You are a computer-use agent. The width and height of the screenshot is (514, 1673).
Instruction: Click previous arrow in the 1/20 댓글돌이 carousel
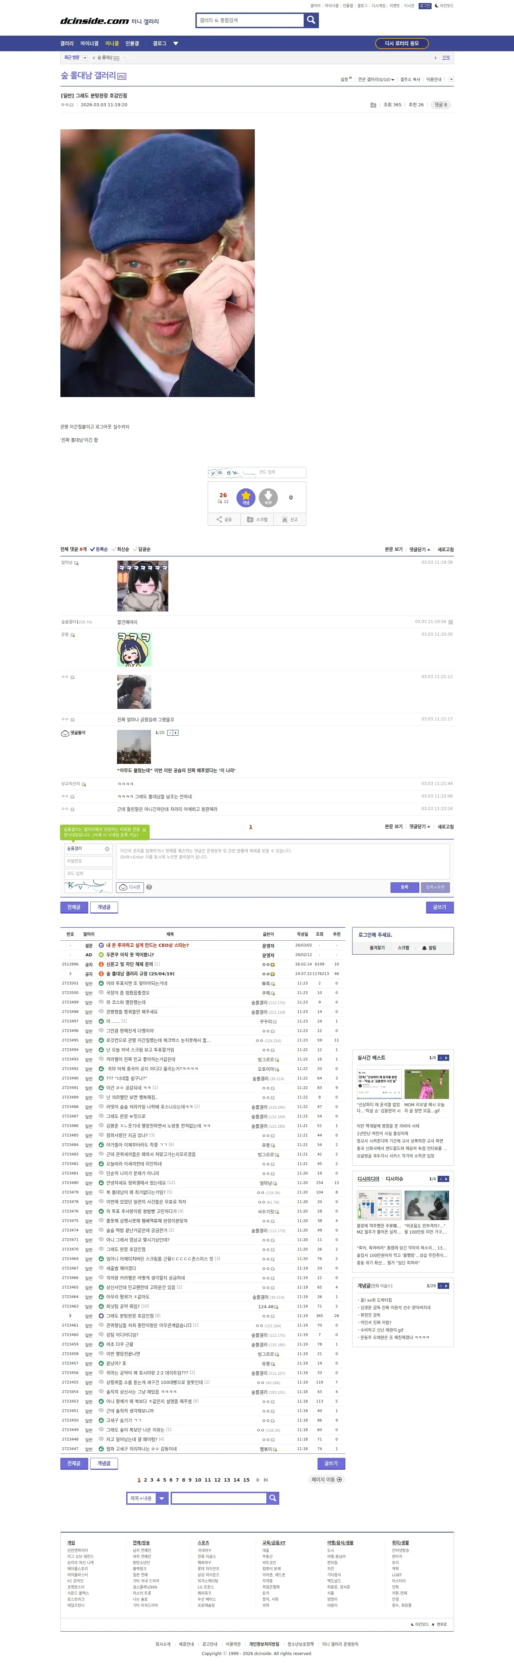tap(170, 733)
